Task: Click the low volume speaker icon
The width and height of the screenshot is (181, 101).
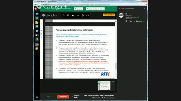Action: pyautogui.click(x=135, y=21)
